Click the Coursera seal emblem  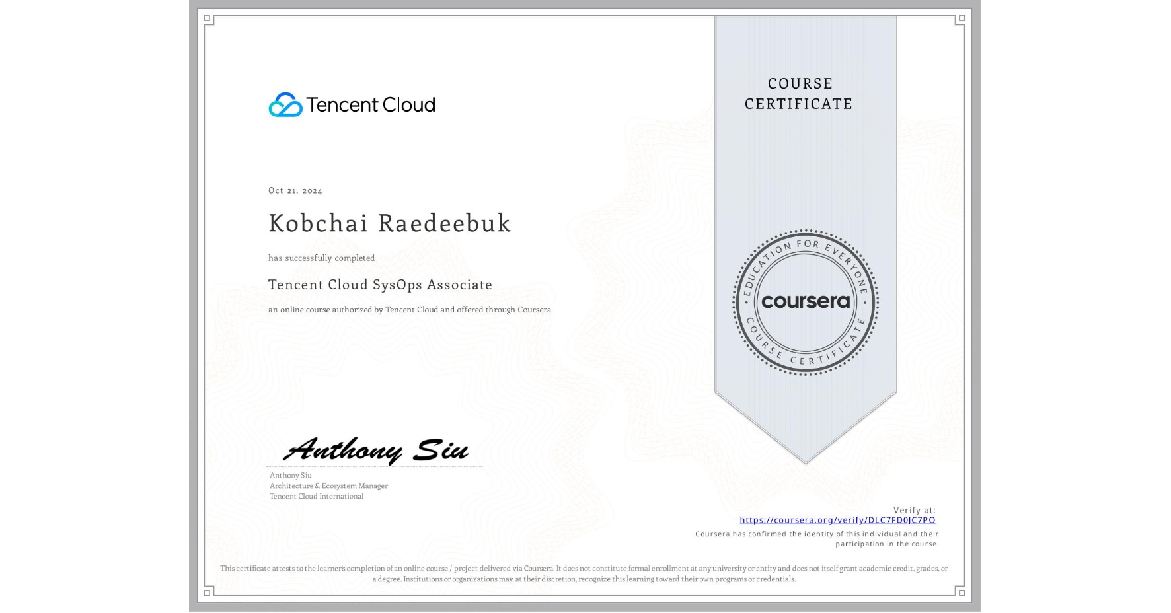click(805, 303)
